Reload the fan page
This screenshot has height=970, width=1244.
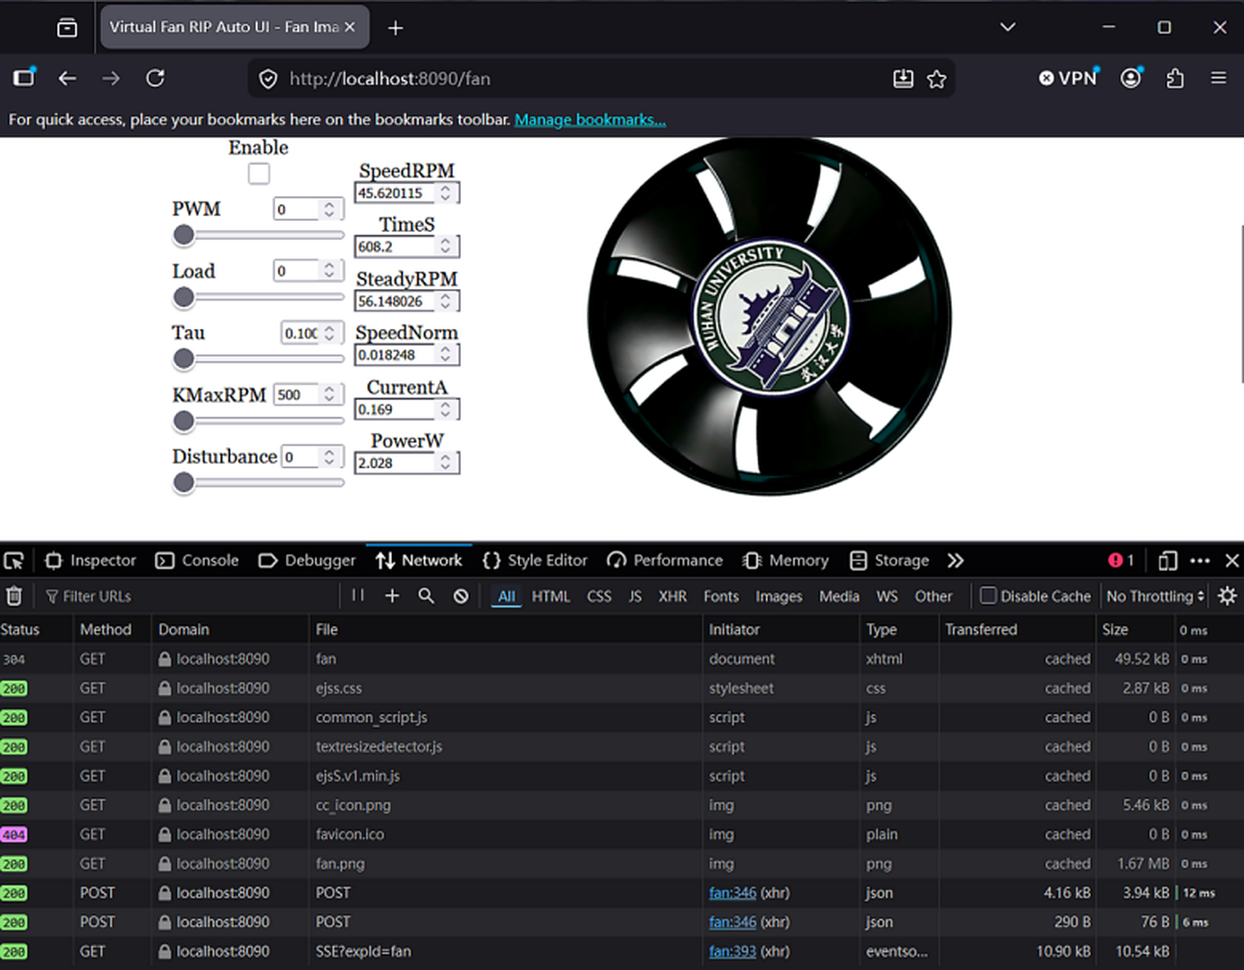coord(155,79)
